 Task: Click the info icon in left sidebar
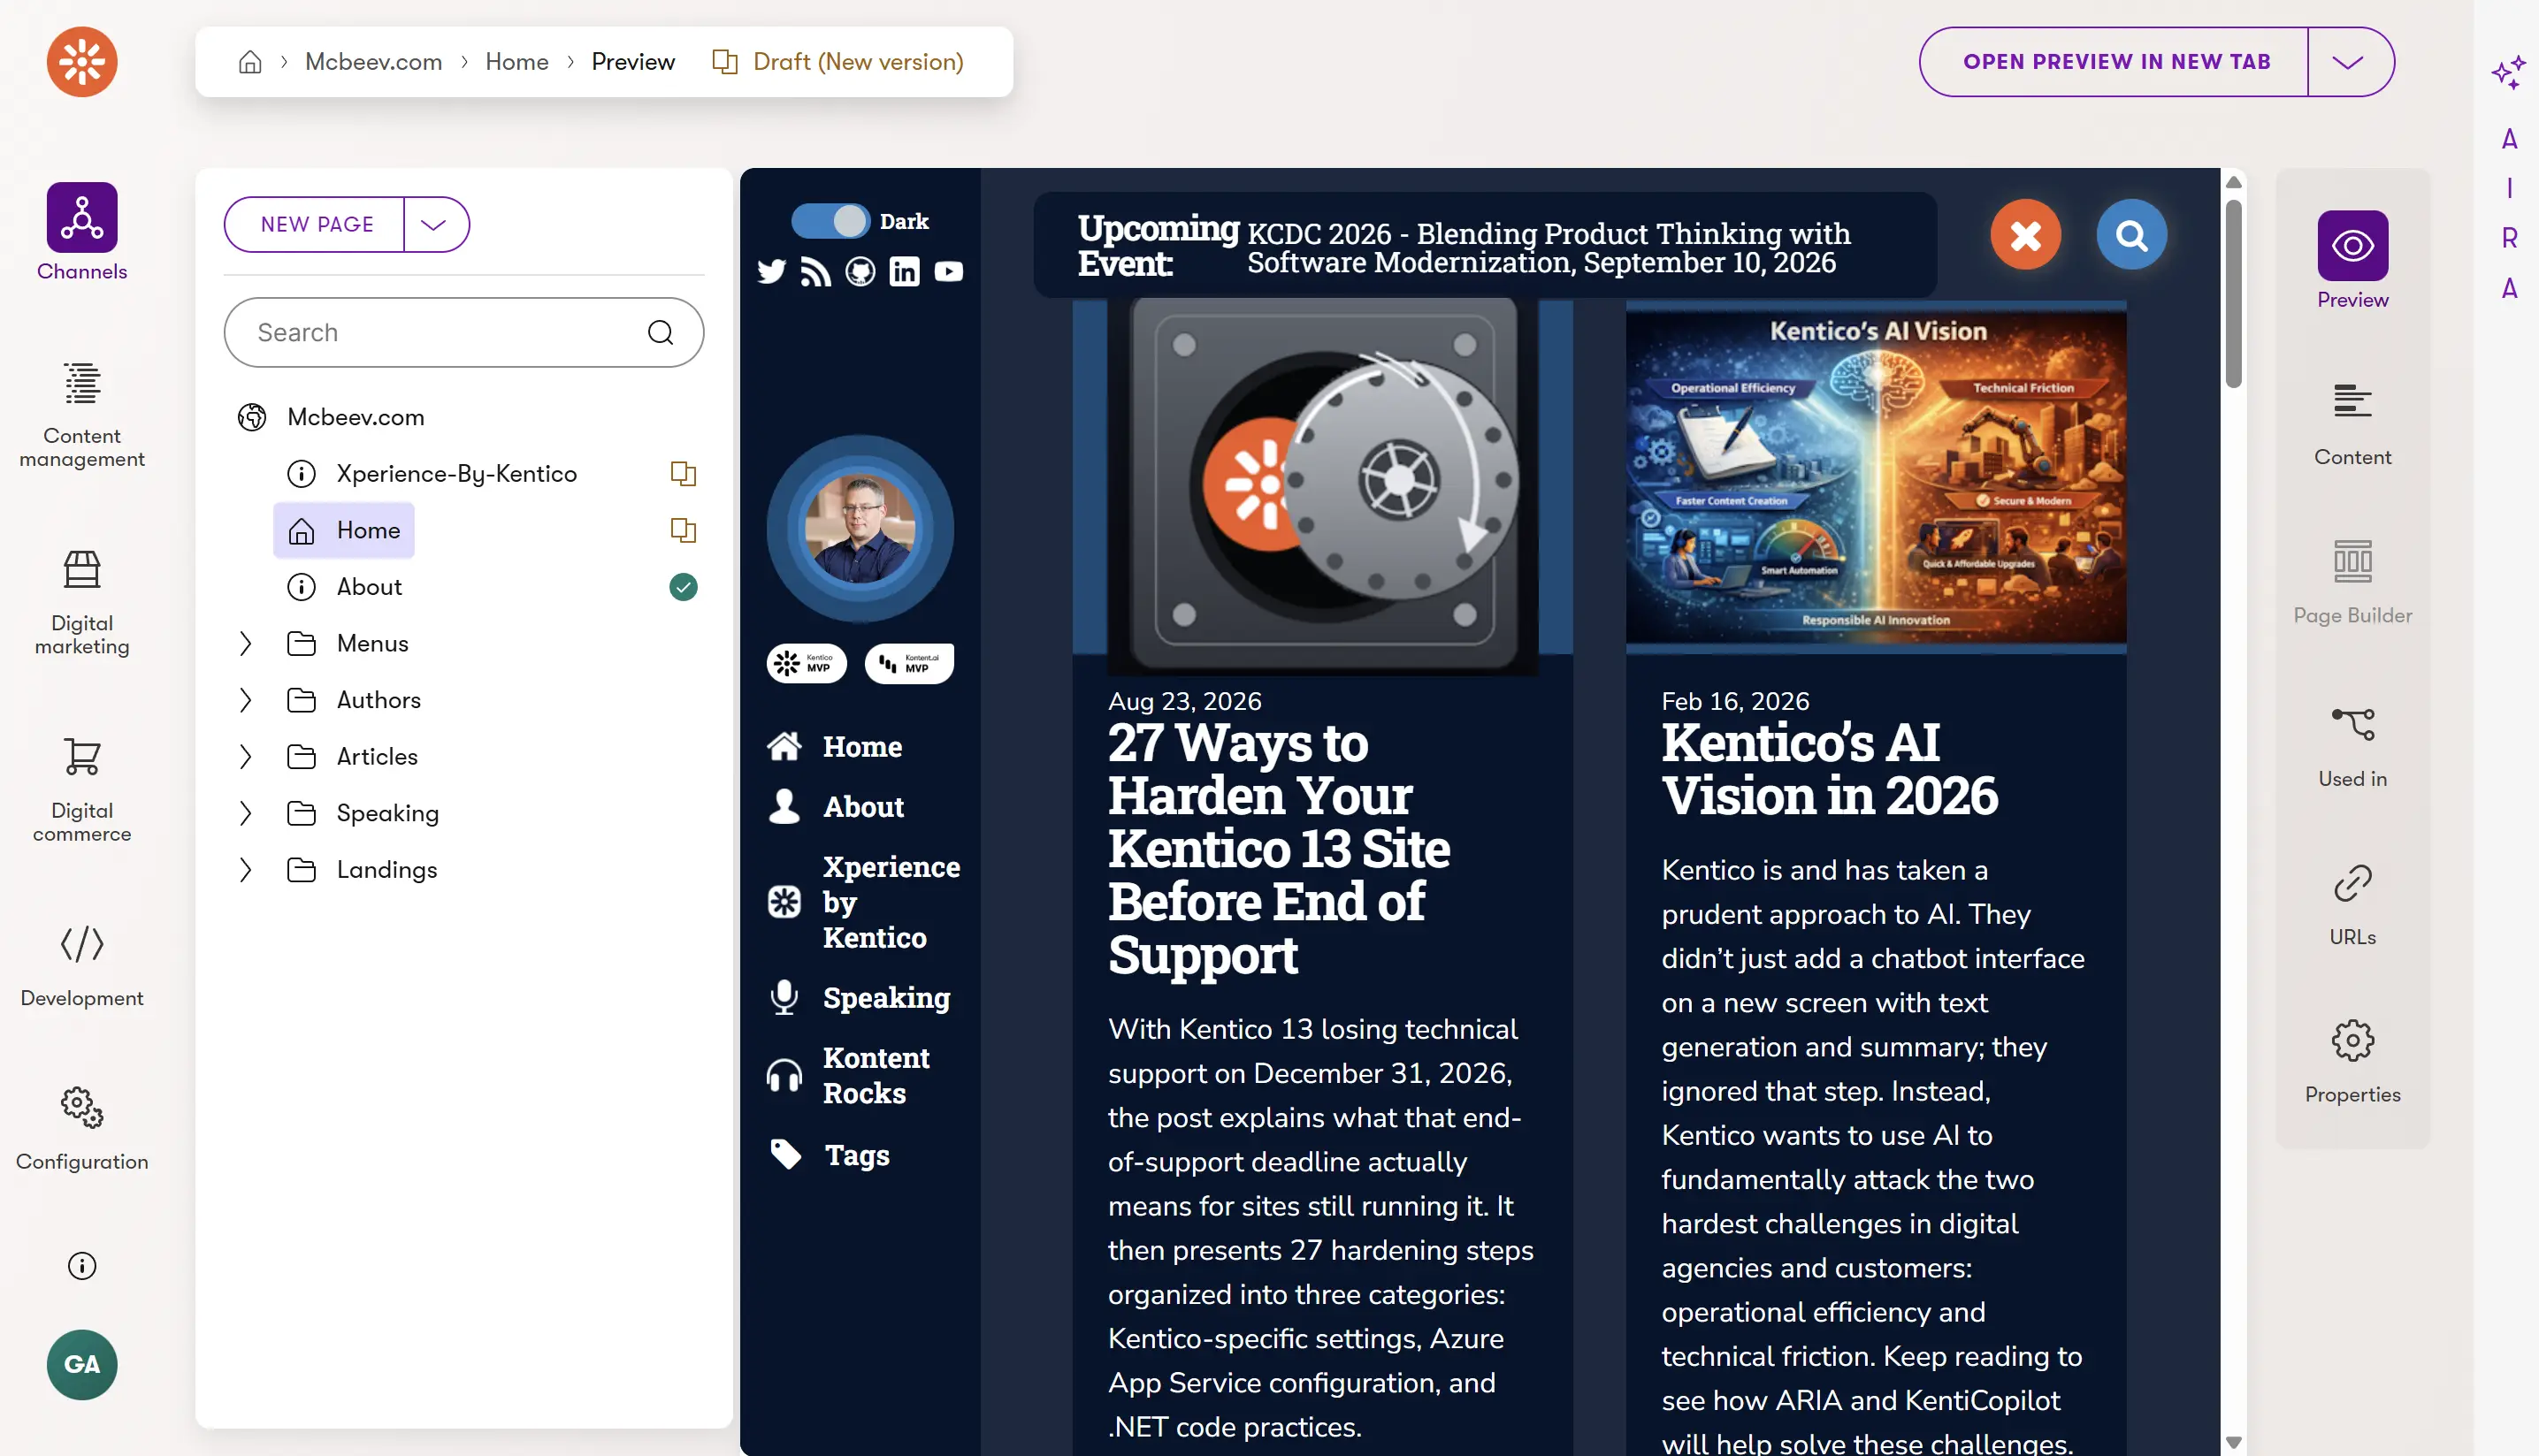tap(82, 1266)
